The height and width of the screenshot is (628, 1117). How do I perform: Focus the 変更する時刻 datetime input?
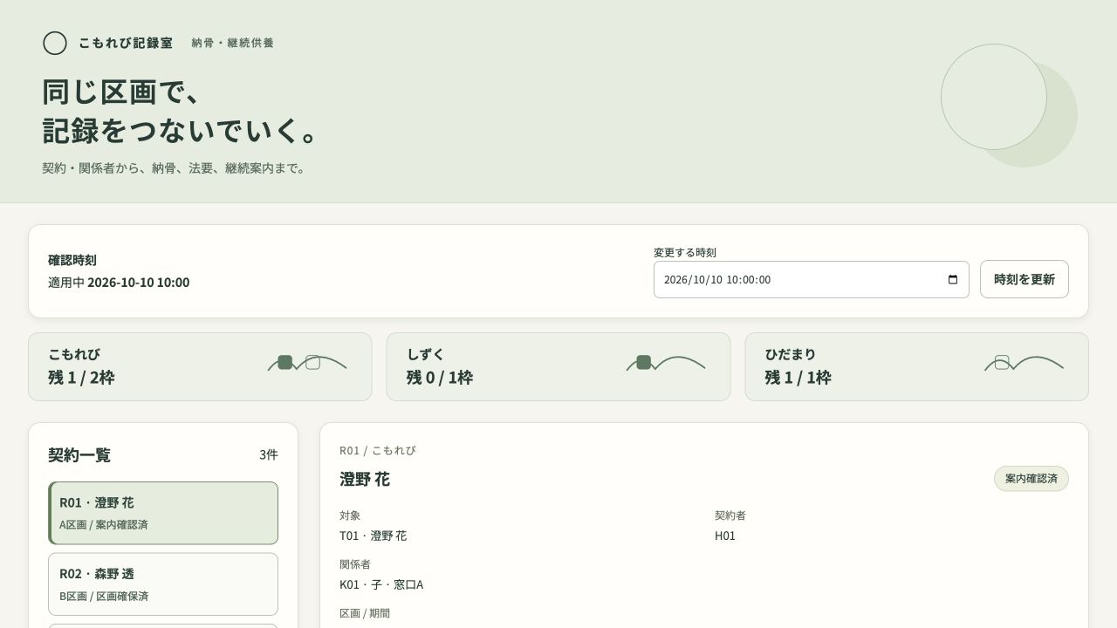coord(812,279)
